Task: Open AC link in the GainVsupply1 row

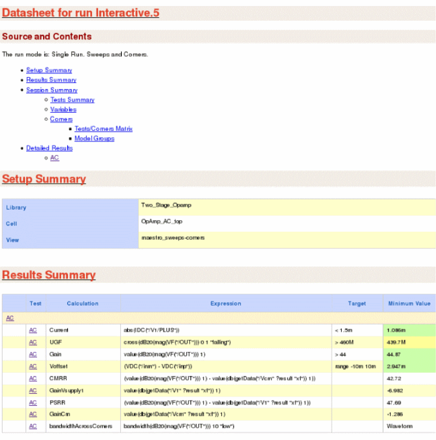Action: 33,390
